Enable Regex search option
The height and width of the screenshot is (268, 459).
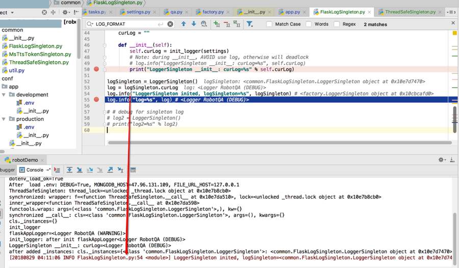[x=337, y=24]
